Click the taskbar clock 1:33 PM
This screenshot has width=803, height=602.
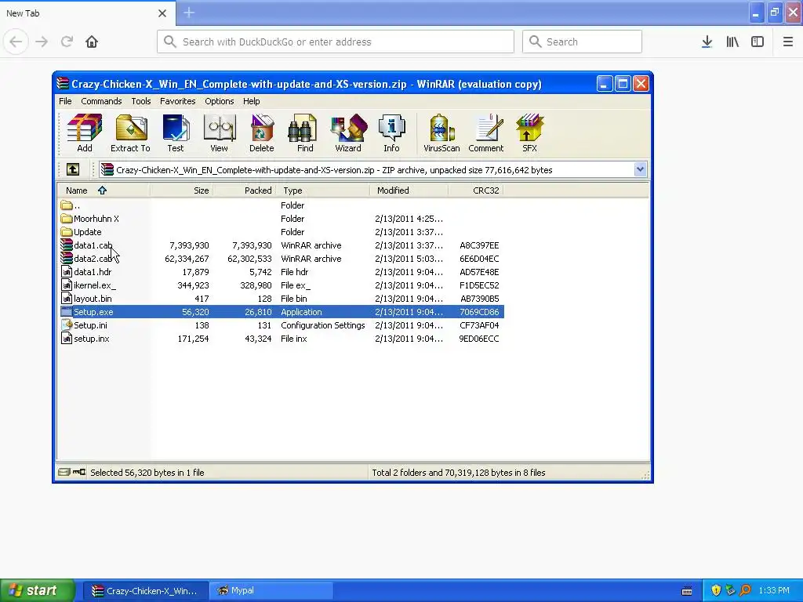(x=774, y=590)
